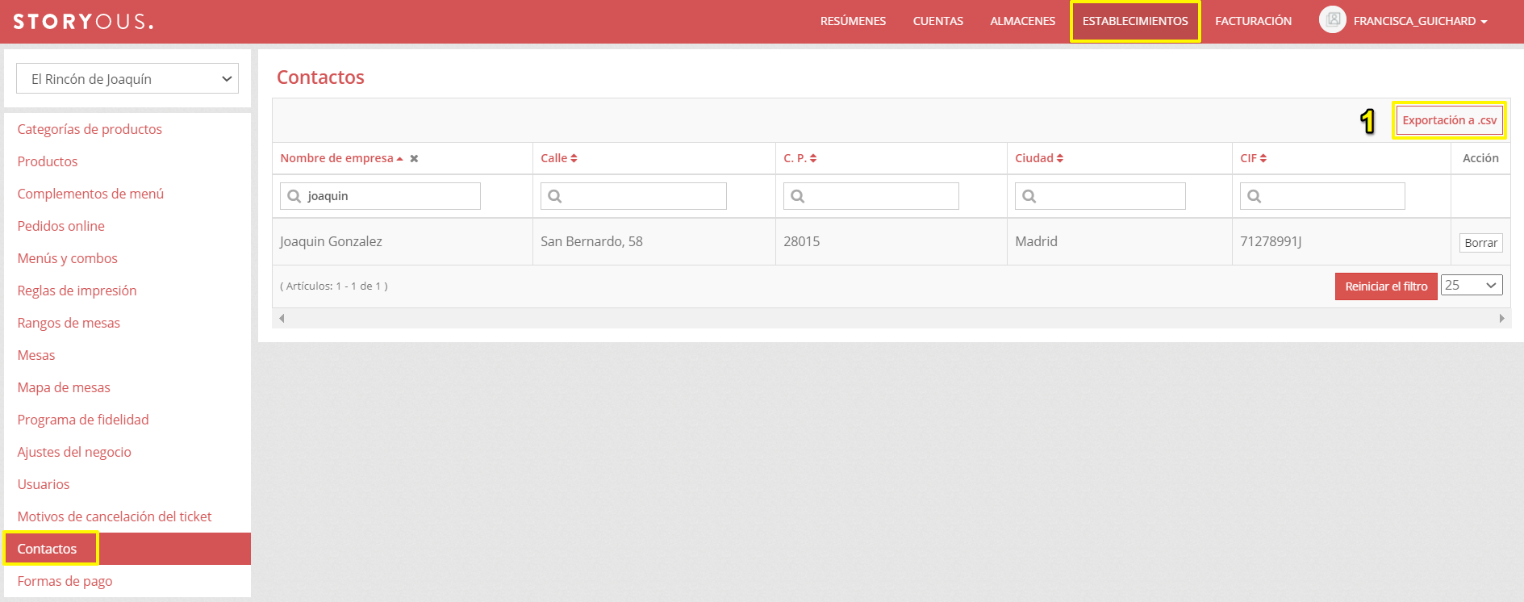Open Pedidos online section
The width and height of the screenshot is (1524, 602).
pyautogui.click(x=61, y=226)
